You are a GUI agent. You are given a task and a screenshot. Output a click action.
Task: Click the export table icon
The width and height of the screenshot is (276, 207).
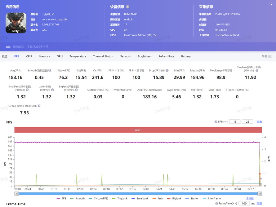coord(270,56)
